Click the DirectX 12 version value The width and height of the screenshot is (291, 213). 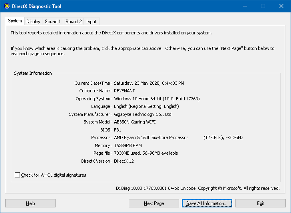[124, 161]
